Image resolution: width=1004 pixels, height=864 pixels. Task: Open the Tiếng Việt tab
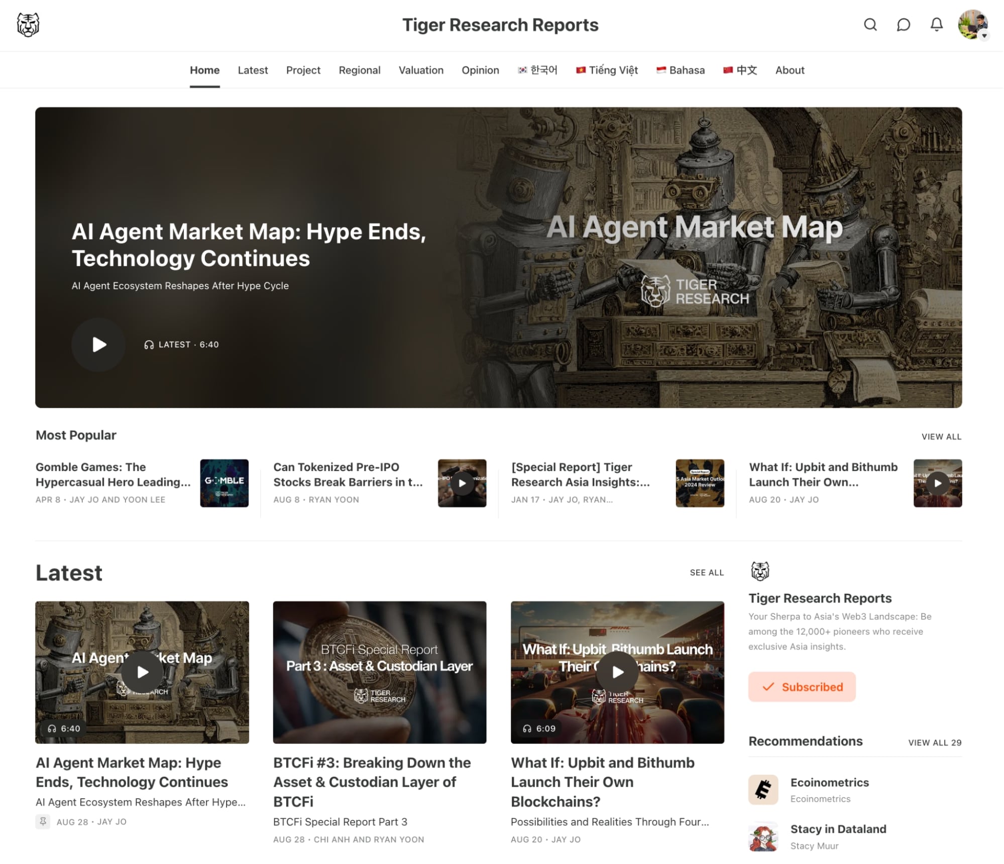point(607,70)
